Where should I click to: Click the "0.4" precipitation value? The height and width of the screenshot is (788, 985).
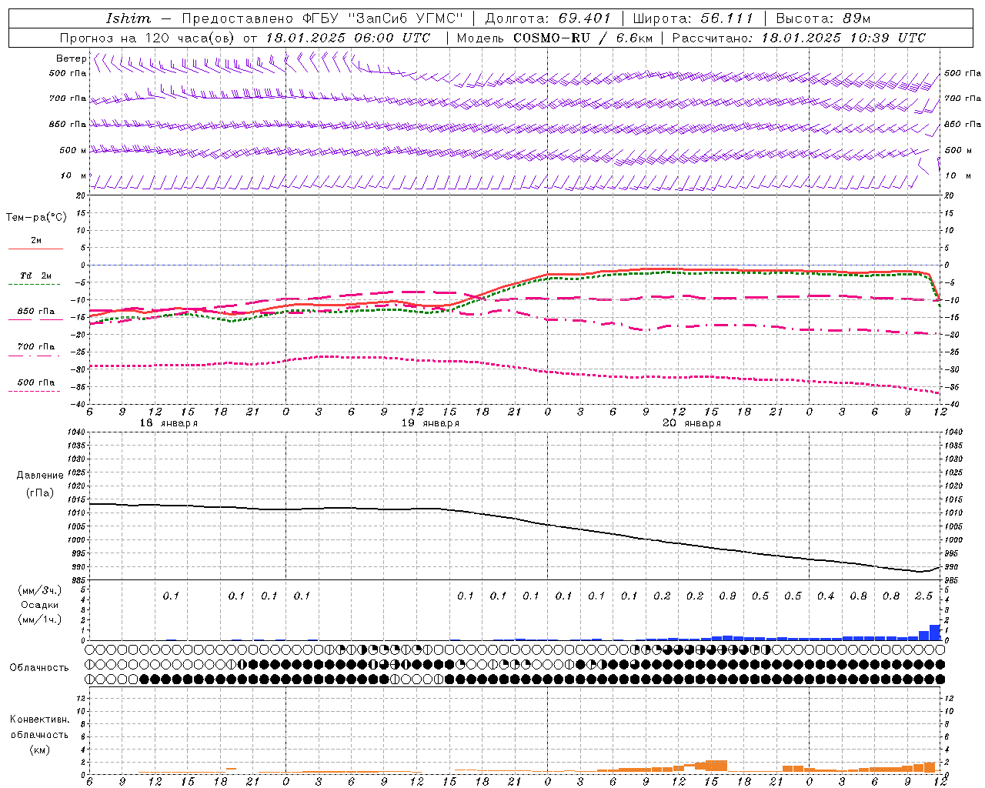[826, 596]
